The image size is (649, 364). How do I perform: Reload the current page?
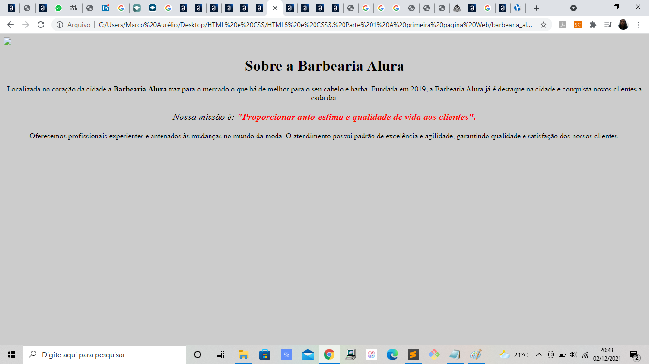pyautogui.click(x=41, y=25)
